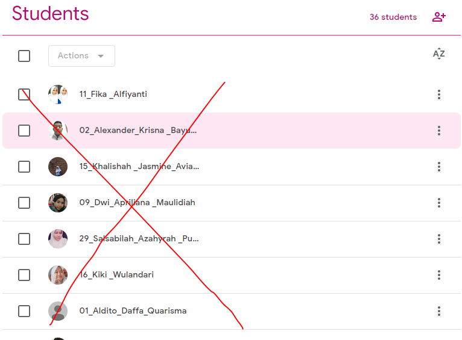Click the '36 students' count text
The width and height of the screenshot is (462, 340).
(x=393, y=17)
